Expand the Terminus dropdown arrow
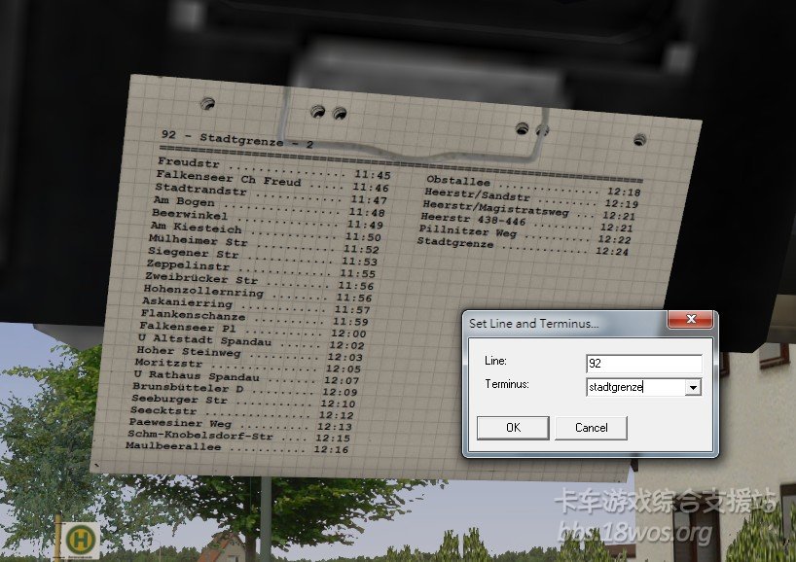Image resolution: width=796 pixels, height=562 pixels. pyautogui.click(x=693, y=388)
